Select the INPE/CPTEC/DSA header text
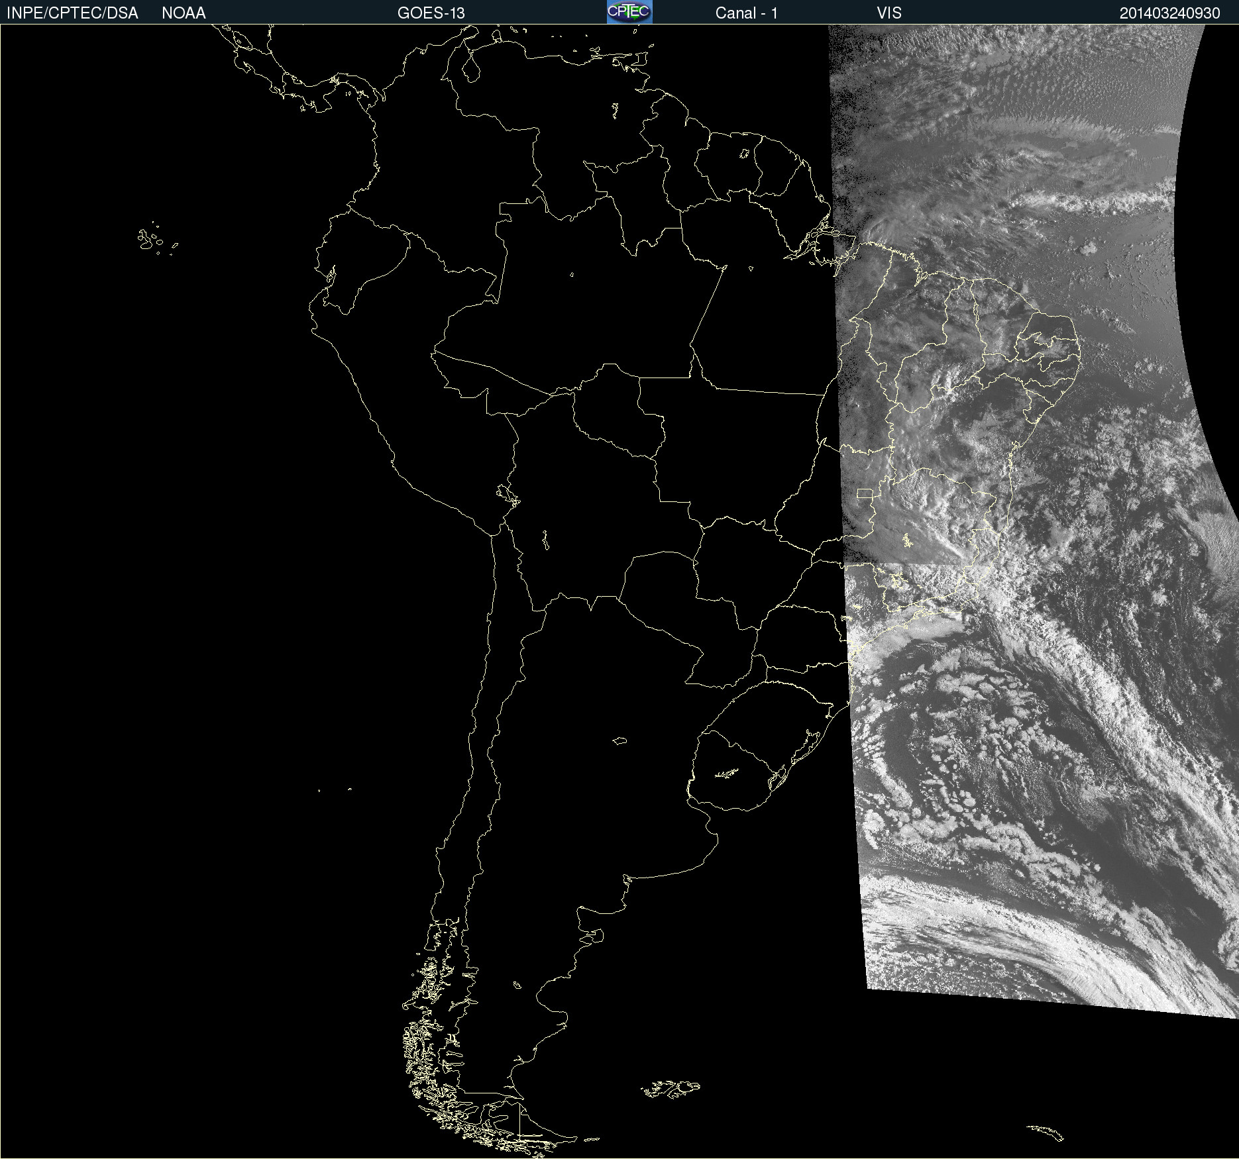The width and height of the screenshot is (1239, 1159). (72, 13)
